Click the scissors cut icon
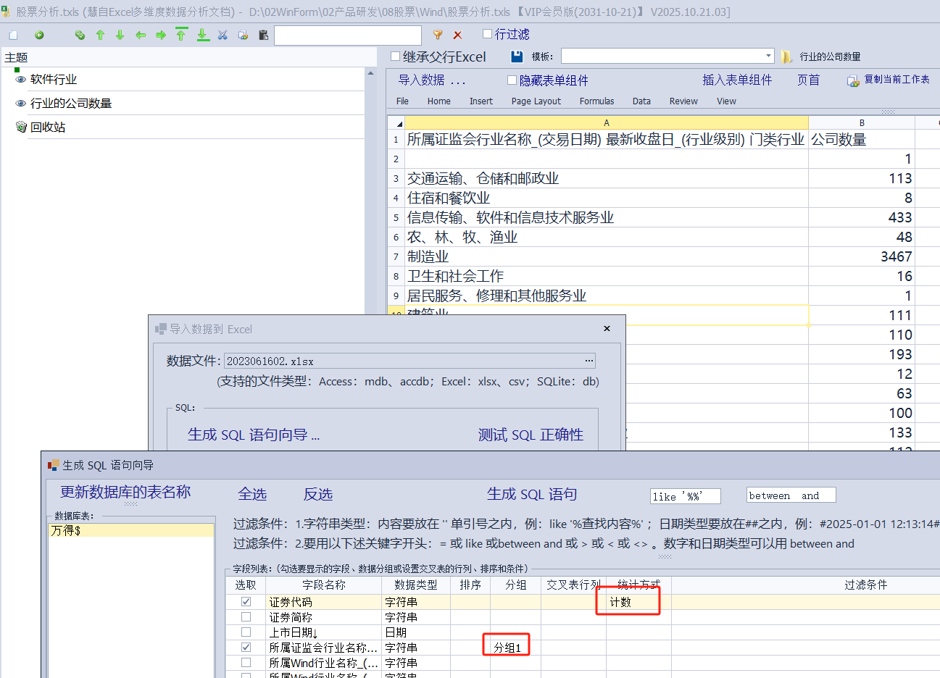Viewport: 940px width, 678px height. coord(222,35)
